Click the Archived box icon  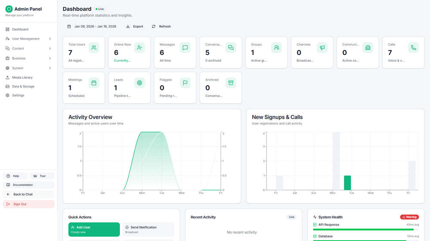point(231,83)
